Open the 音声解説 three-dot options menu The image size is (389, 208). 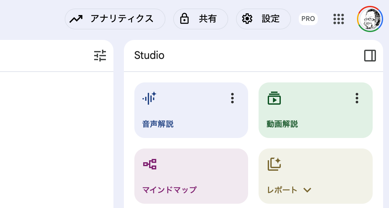[x=232, y=98]
